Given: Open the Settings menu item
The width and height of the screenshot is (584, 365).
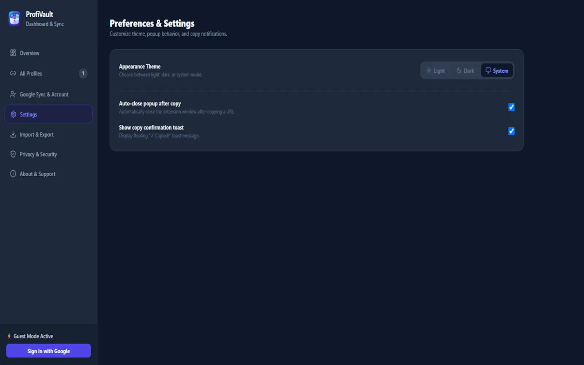Looking at the screenshot, I should point(49,114).
